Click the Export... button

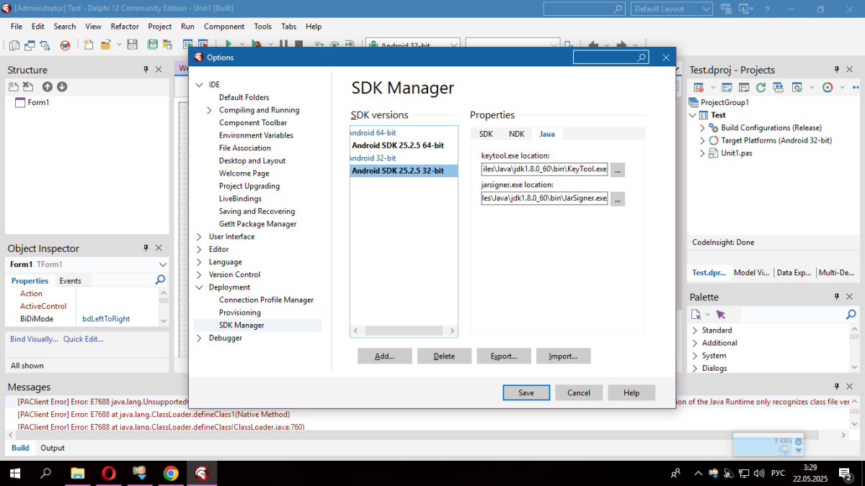tap(504, 356)
